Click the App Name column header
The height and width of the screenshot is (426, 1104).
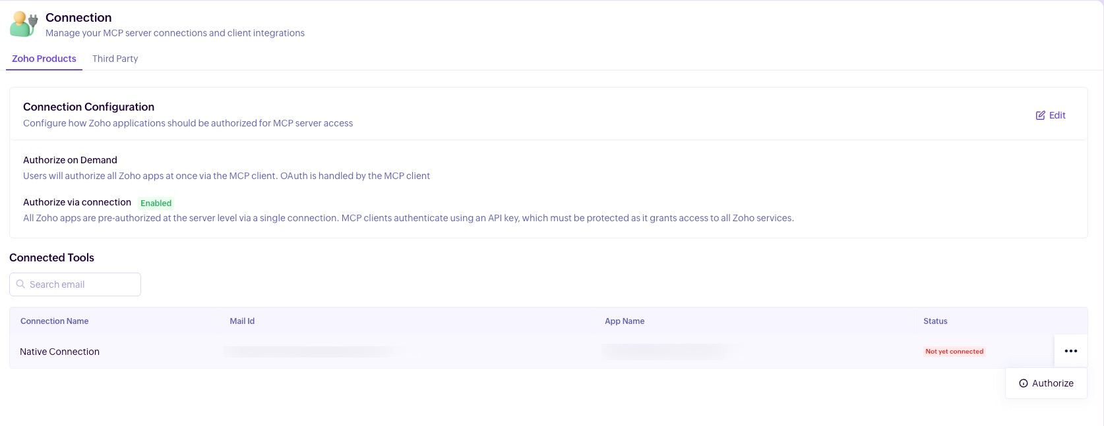[624, 321]
